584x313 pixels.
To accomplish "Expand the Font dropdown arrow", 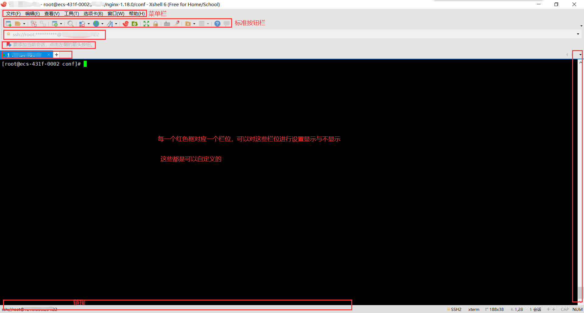I will (x=116, y=24).
